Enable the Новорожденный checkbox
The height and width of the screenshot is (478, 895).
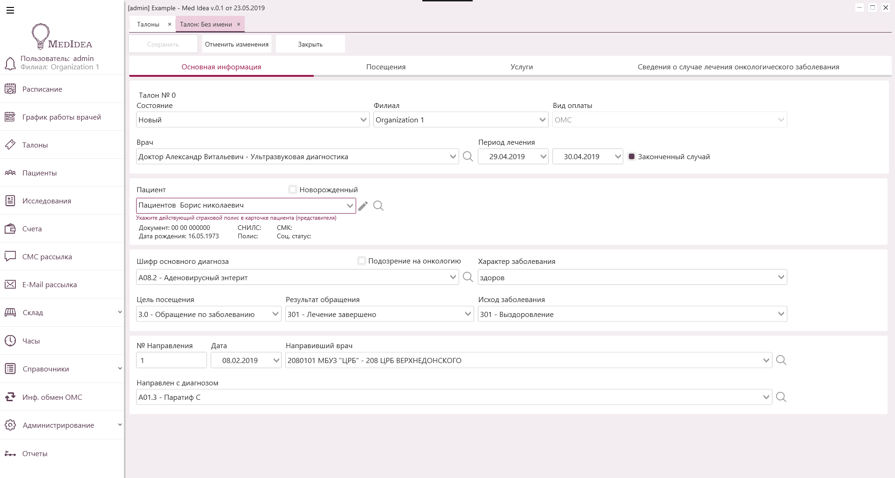click(x=292, y=189)
